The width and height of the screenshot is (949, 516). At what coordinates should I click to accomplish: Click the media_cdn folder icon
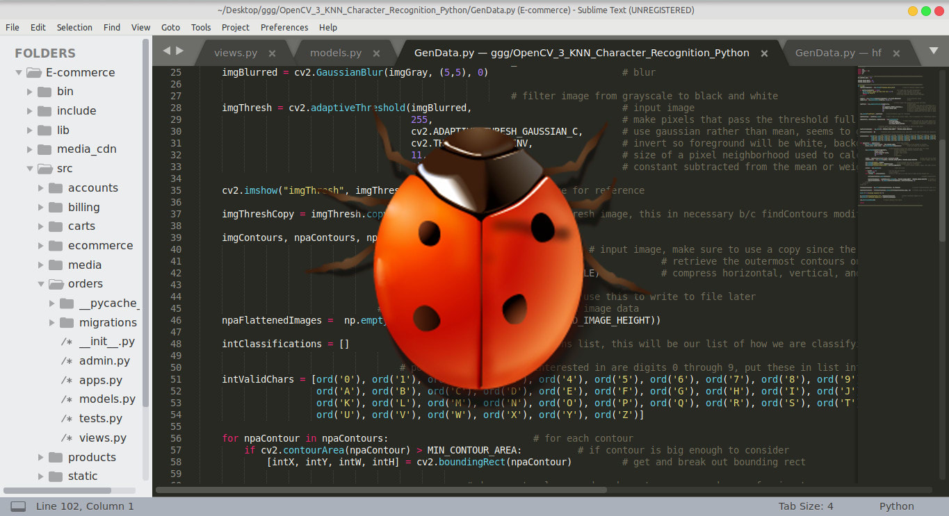(44, 149)
